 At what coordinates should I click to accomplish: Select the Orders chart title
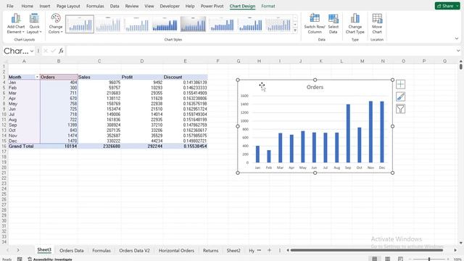click(315, 87)
